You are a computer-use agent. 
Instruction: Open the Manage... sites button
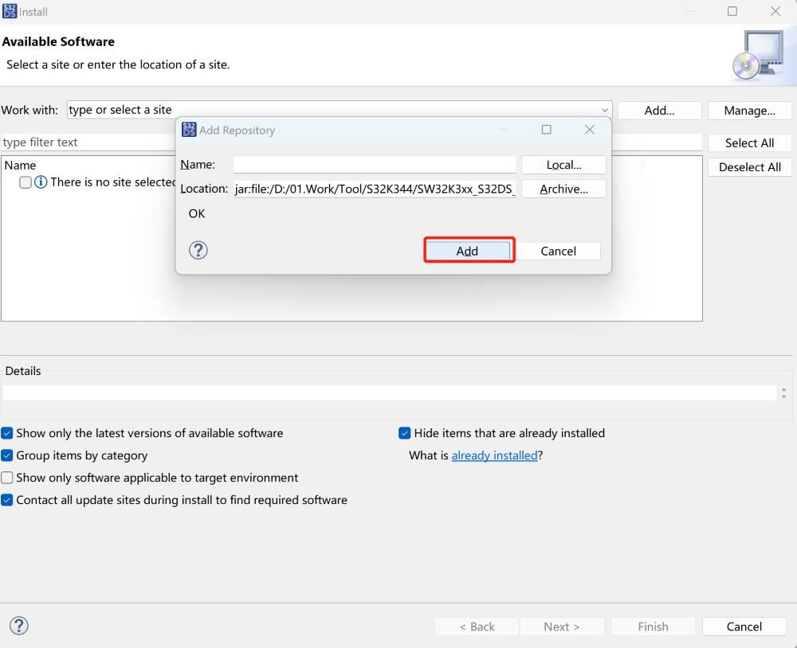coord(750,110)
